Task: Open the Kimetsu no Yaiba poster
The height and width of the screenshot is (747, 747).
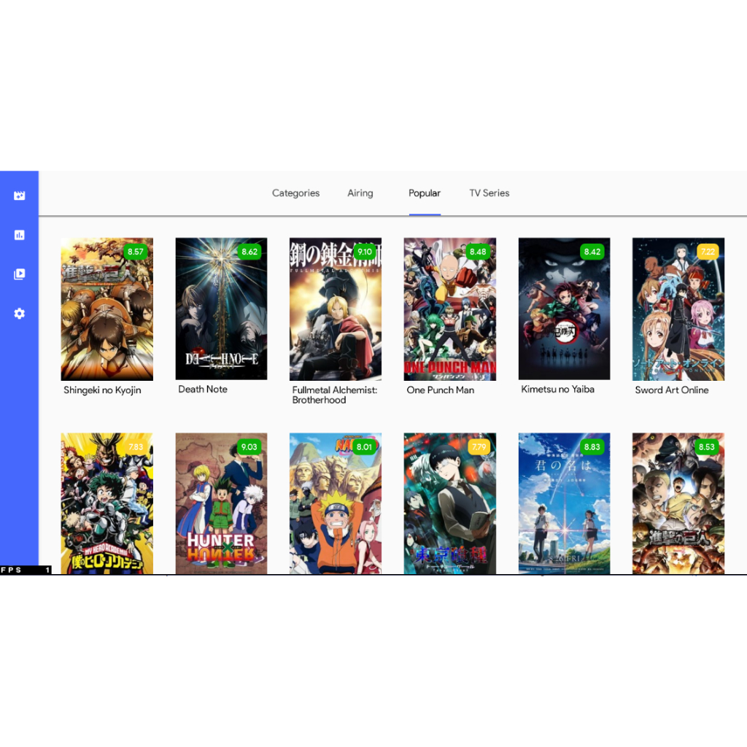Action: pos(564,309)
